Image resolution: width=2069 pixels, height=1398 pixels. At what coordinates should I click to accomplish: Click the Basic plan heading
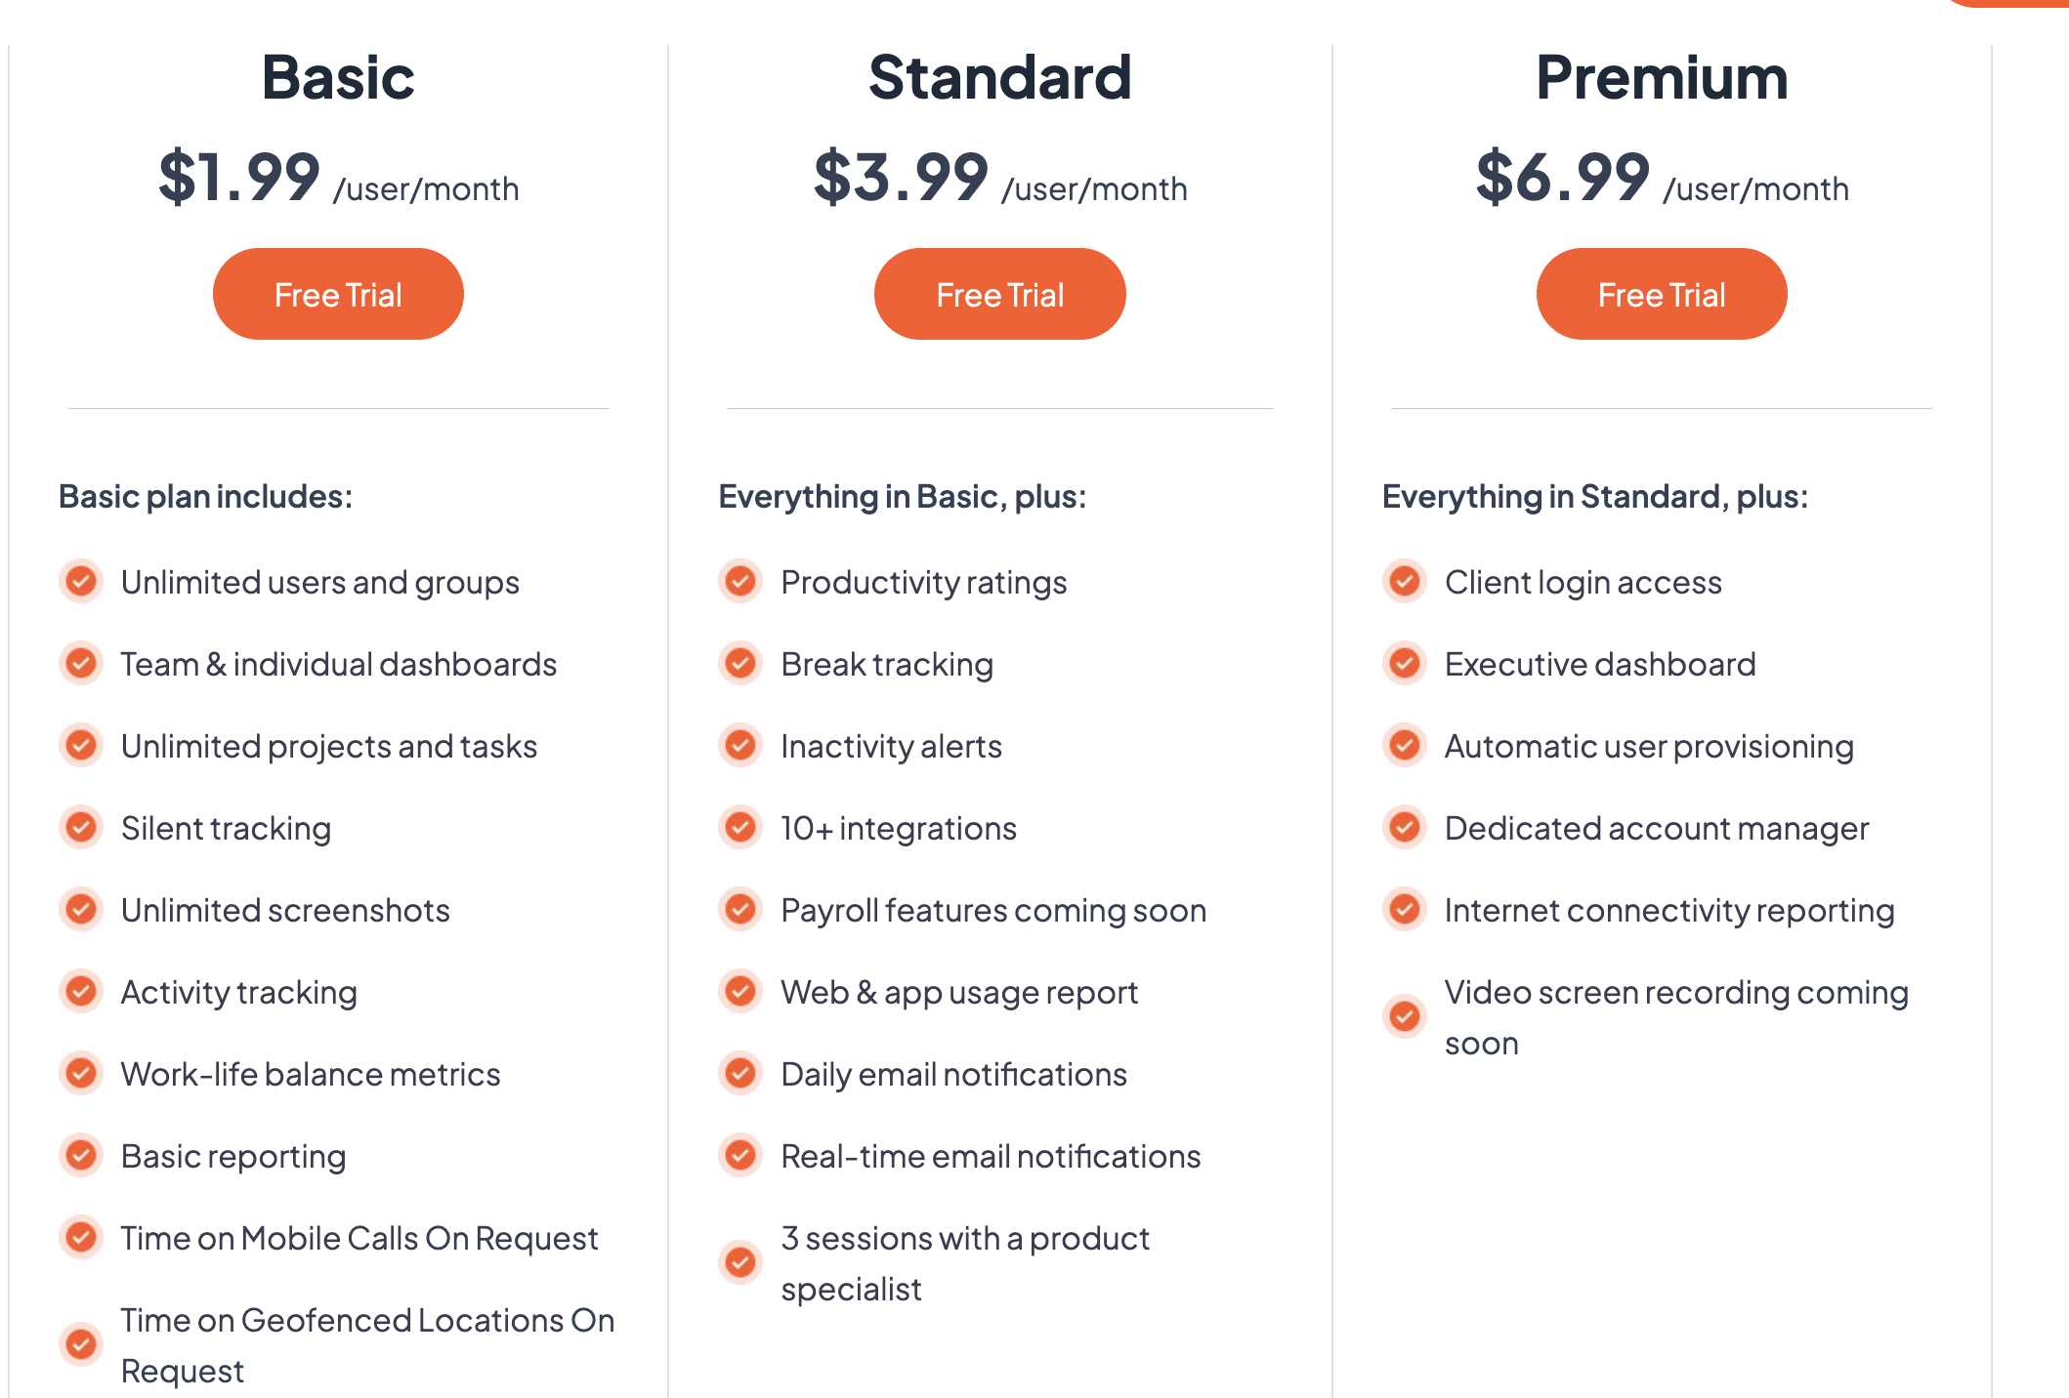(338, 77)
